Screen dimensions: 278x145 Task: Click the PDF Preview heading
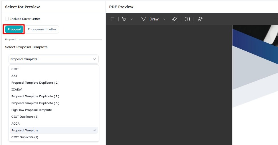(121, 7)
